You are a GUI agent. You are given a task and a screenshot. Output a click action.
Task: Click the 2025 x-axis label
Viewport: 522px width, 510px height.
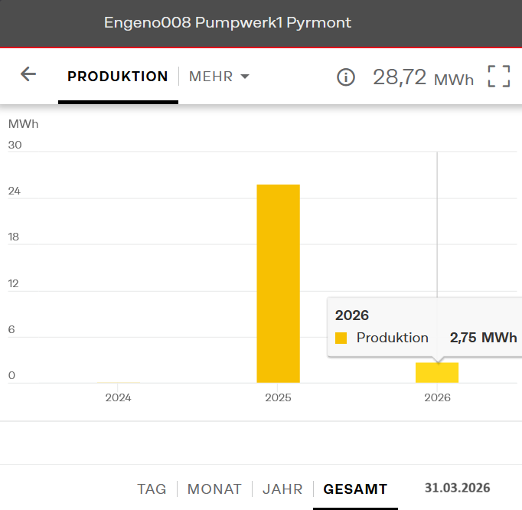pyautogui.click(x=278, y=397)
